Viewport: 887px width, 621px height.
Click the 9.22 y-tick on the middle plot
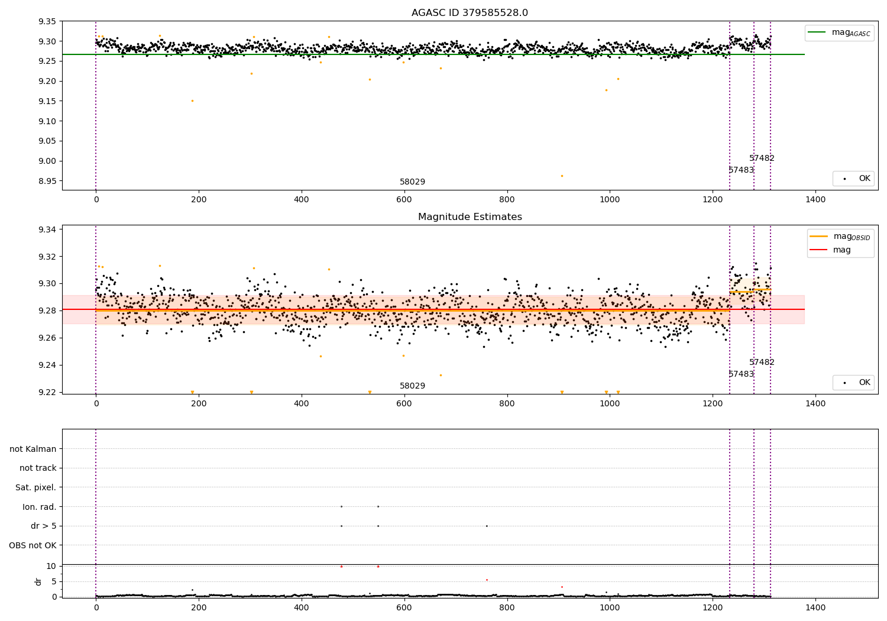(47, 392)
